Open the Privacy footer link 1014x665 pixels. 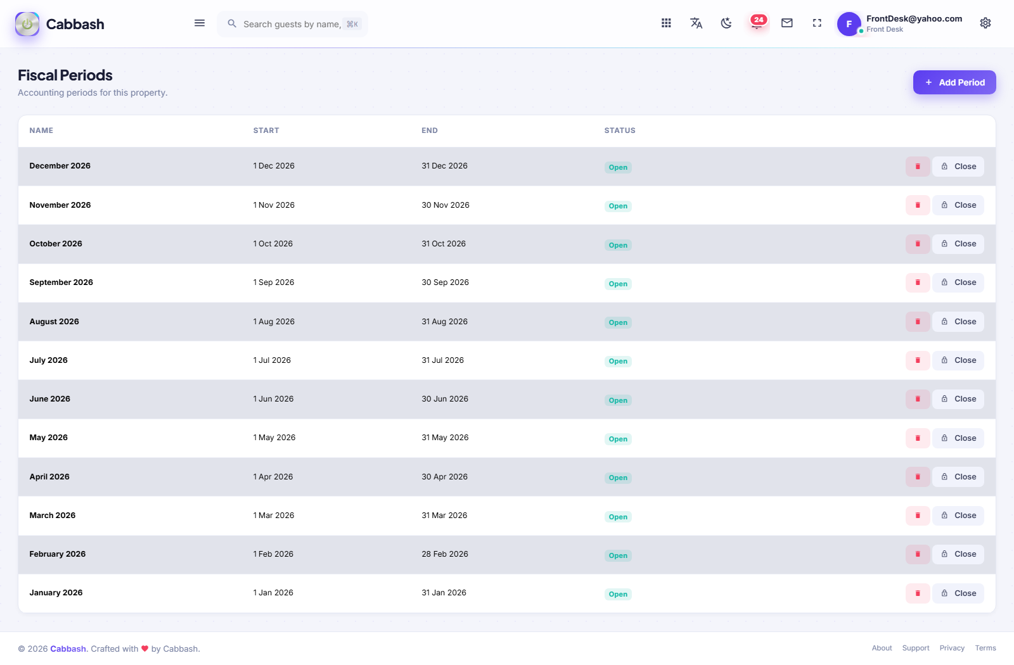click(x=952, y=648)
